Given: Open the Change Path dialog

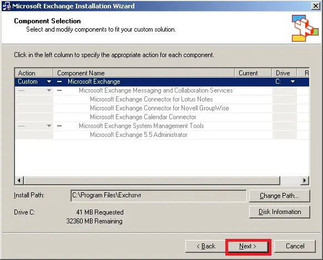Looking at the screenshot, I should 279,196.
